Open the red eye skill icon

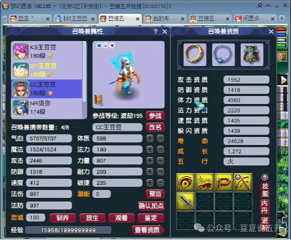point(185,182)
